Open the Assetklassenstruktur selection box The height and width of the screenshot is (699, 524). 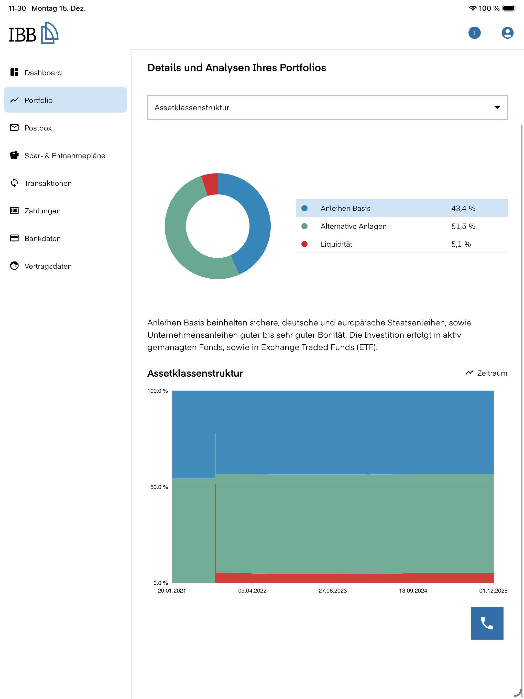click(327, 107)
